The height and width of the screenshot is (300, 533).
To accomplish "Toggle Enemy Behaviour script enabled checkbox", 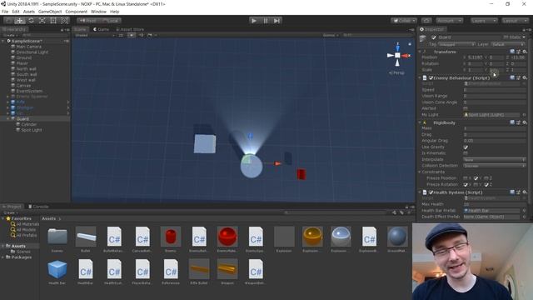I will (x=431, y=77).
